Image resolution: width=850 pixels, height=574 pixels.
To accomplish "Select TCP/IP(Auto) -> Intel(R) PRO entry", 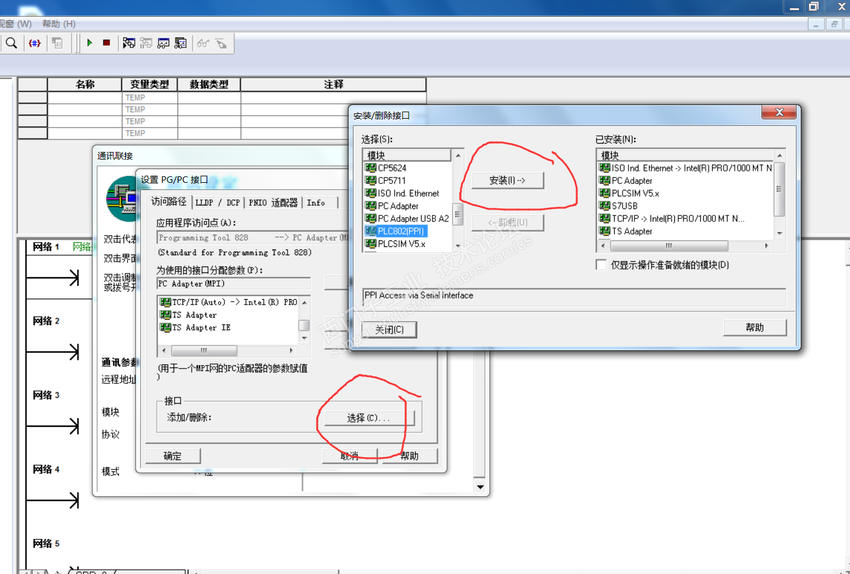I will click(235, 302).
